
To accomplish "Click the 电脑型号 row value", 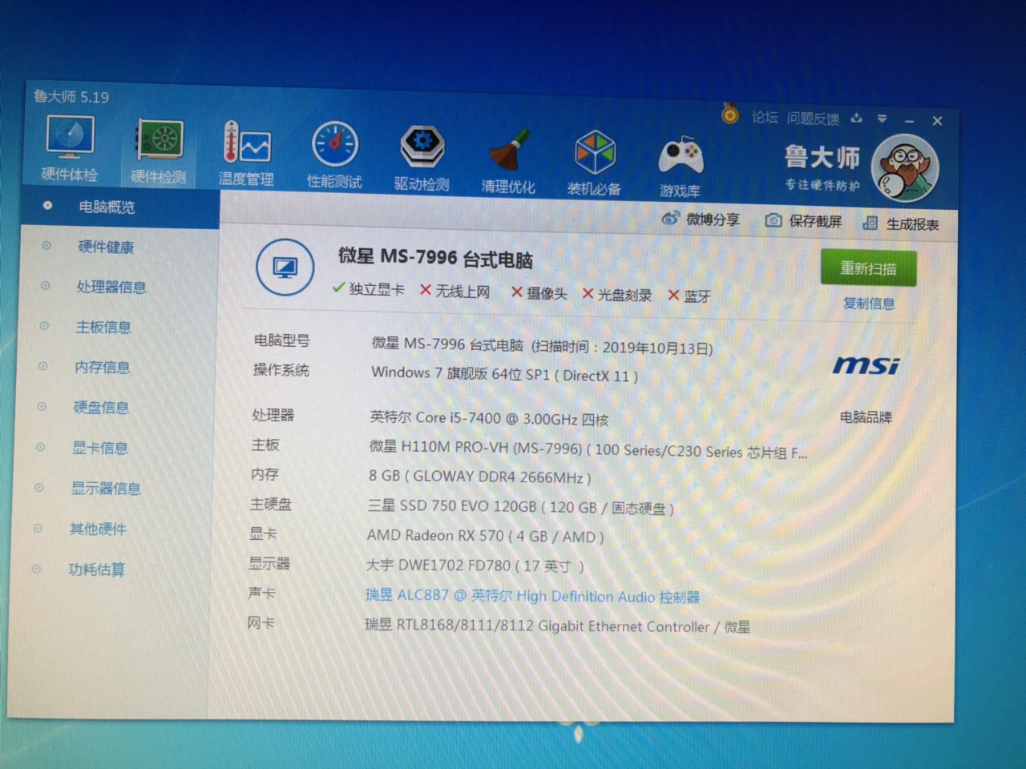I will (x=542, y=345).
